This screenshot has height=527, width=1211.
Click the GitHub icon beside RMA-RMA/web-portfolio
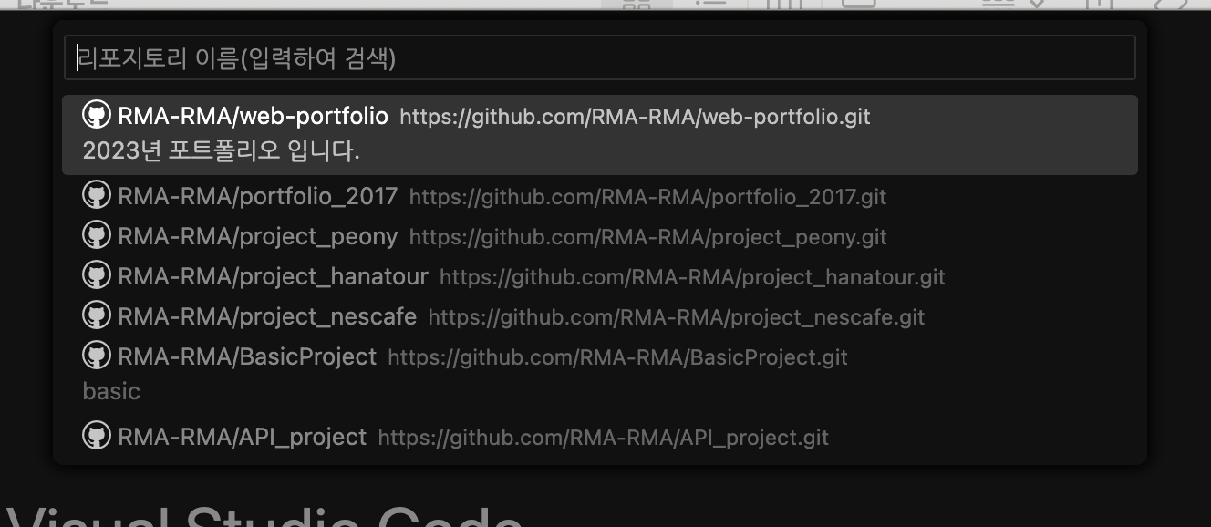[97, 115]
